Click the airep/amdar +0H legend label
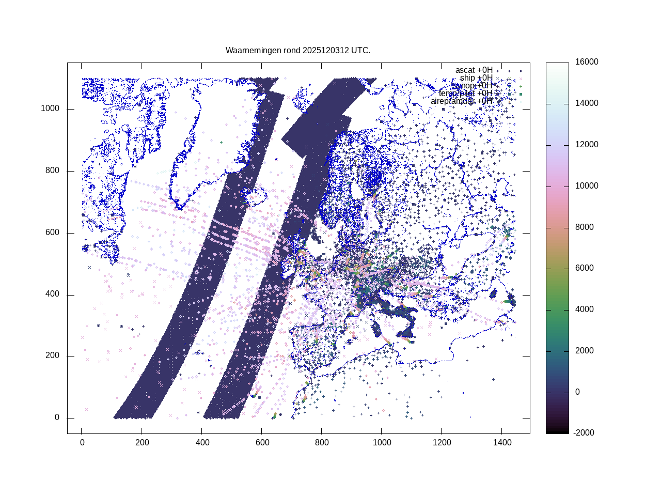 (x=461, y=101)
